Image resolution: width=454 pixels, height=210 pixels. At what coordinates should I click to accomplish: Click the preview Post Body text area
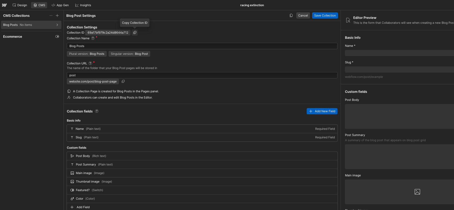pos(399,116)
